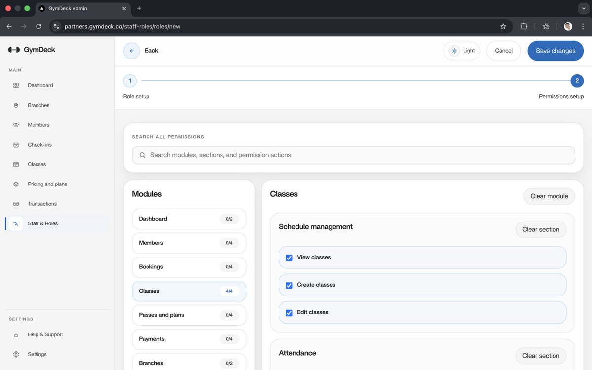Select the Passes and plans module
592x370 pixels.
point(189,315)
